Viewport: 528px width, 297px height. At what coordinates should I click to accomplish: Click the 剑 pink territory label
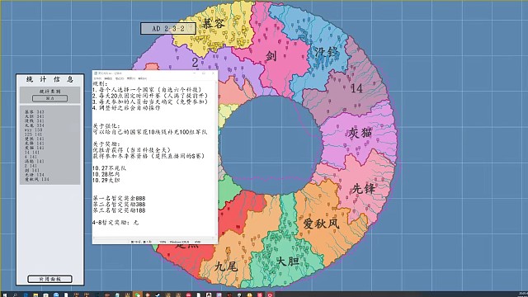271,56
